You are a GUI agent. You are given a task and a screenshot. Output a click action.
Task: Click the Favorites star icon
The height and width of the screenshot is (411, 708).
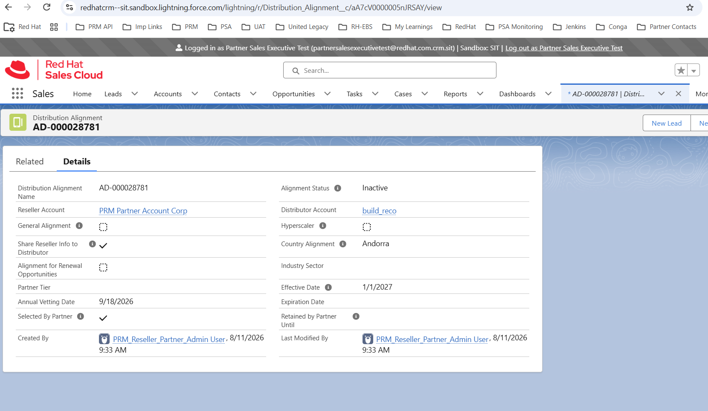[x=681, y=70]
